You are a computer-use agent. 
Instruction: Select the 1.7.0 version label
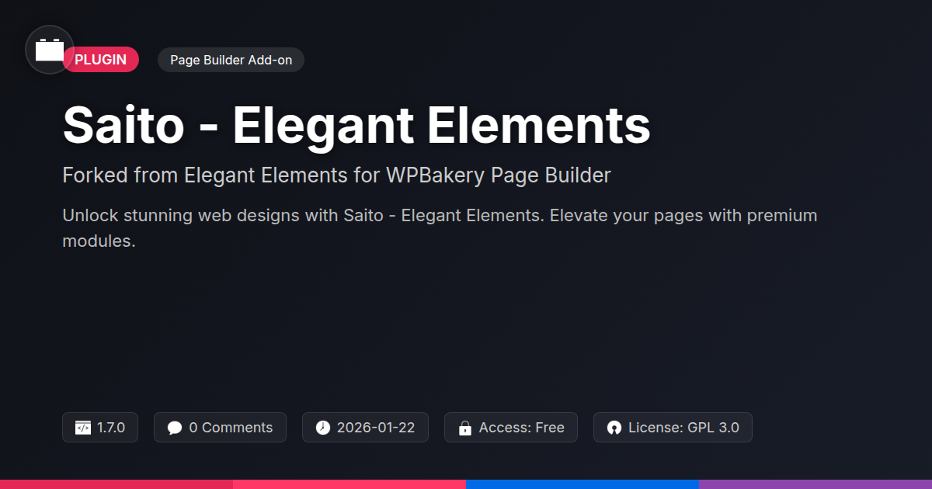pos(111,428)
